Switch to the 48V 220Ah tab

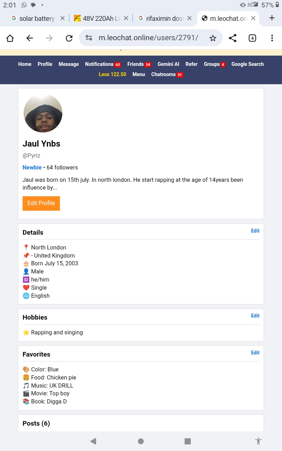[x=99, y=18]
